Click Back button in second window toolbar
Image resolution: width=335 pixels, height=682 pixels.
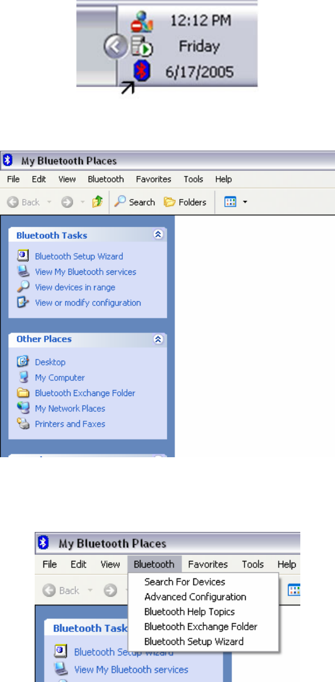pyautogui.click(x=61, y=591)
